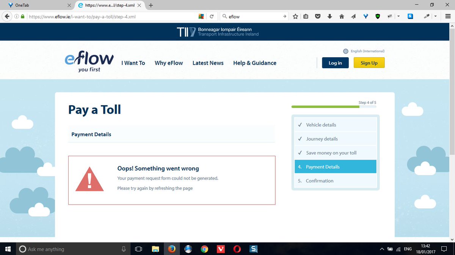Open the I Want To menu
This screenshot has height=255, width=455.
(133, 63)
